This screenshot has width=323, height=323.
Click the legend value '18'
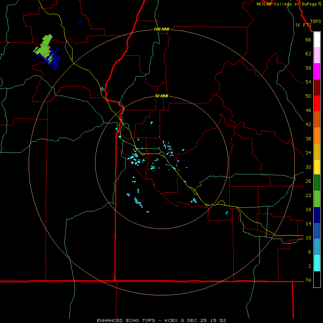pos(308,210)
